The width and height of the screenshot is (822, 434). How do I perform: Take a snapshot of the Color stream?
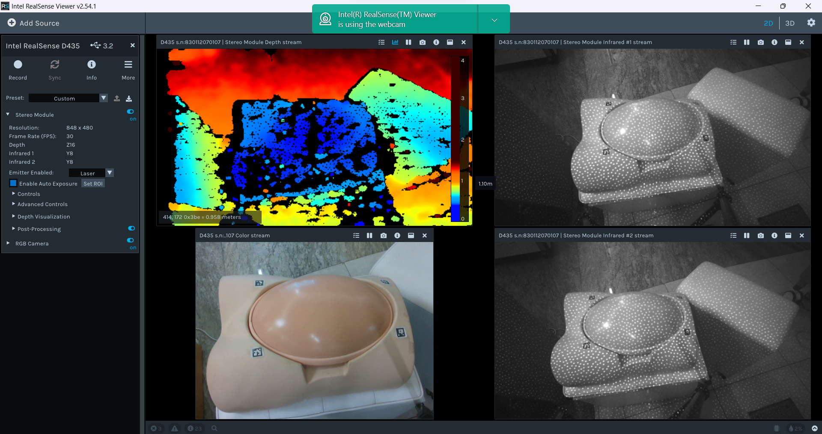tap(383, 235)
